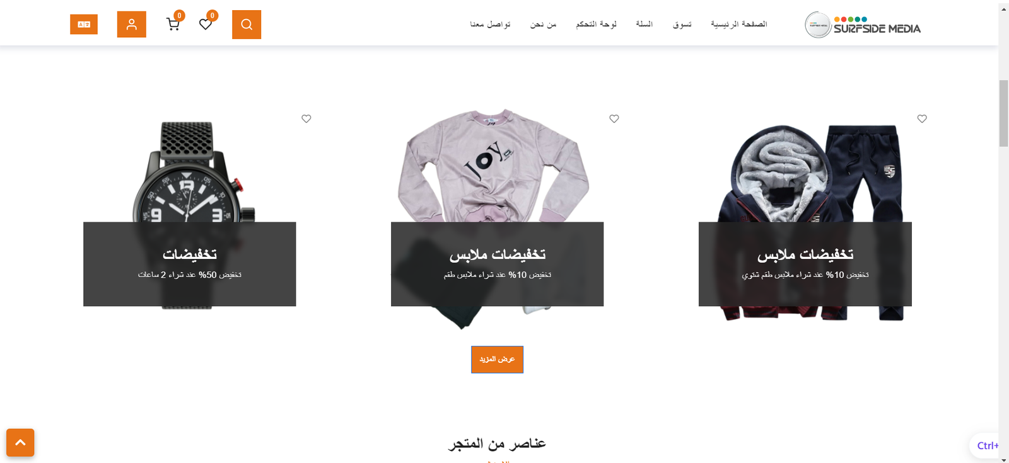This screenshot has width=1009, height=463.
Task: Click the page vertical scrollbar thumb
Action: pos(1003,113)
